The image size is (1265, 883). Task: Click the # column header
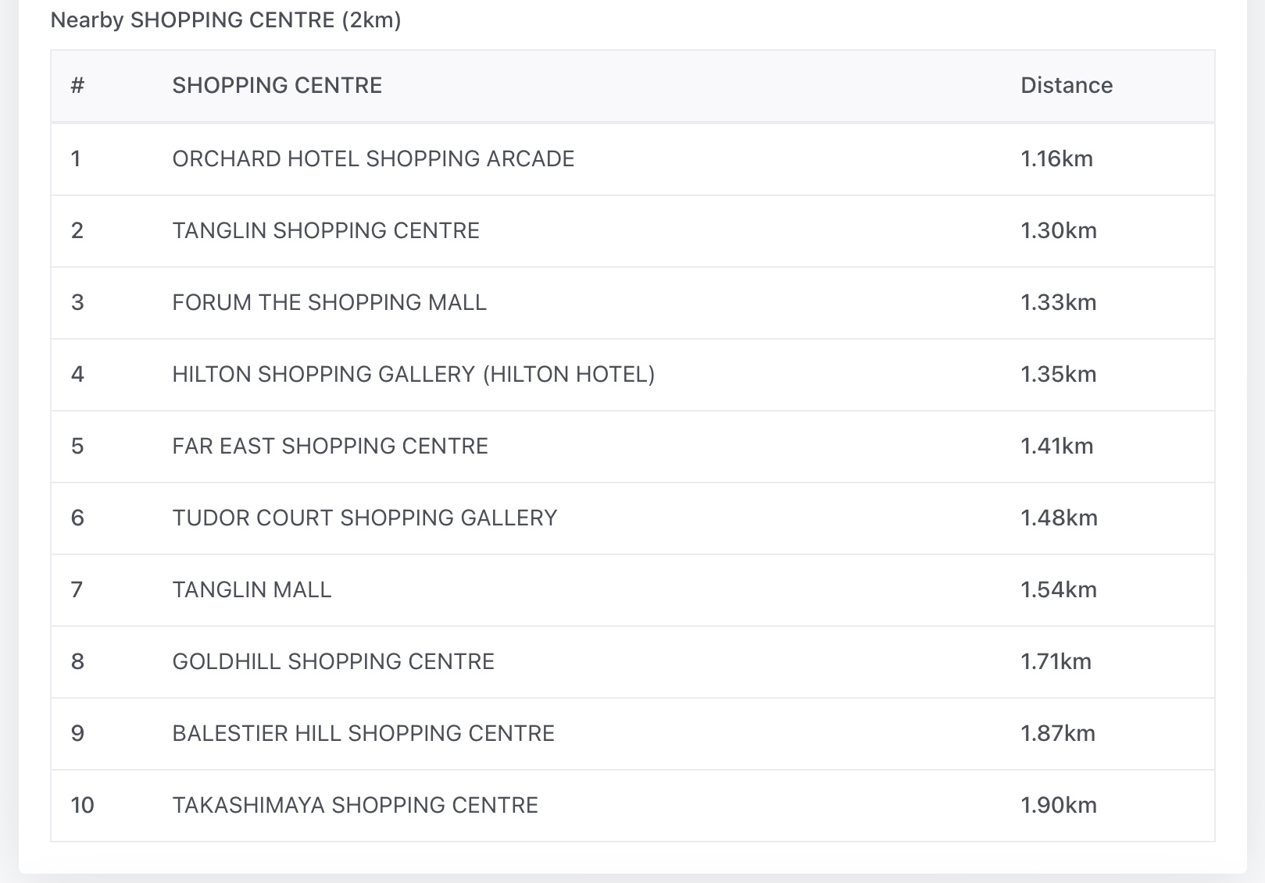(77, 85)
